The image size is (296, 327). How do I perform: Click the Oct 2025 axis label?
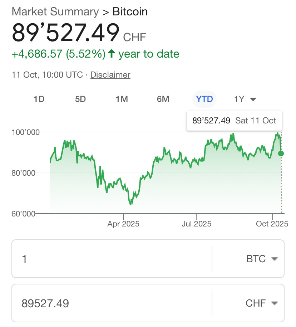(272, 224)
